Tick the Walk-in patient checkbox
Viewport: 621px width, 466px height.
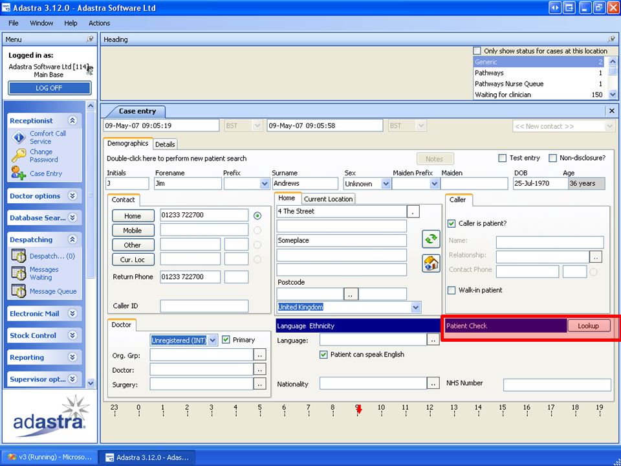pyautogui.click(x=452, y=290)
